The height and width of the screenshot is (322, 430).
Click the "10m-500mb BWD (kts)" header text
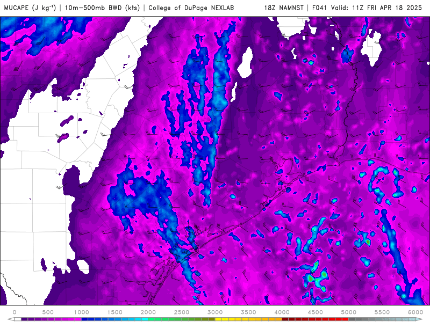tap(102, 8)
